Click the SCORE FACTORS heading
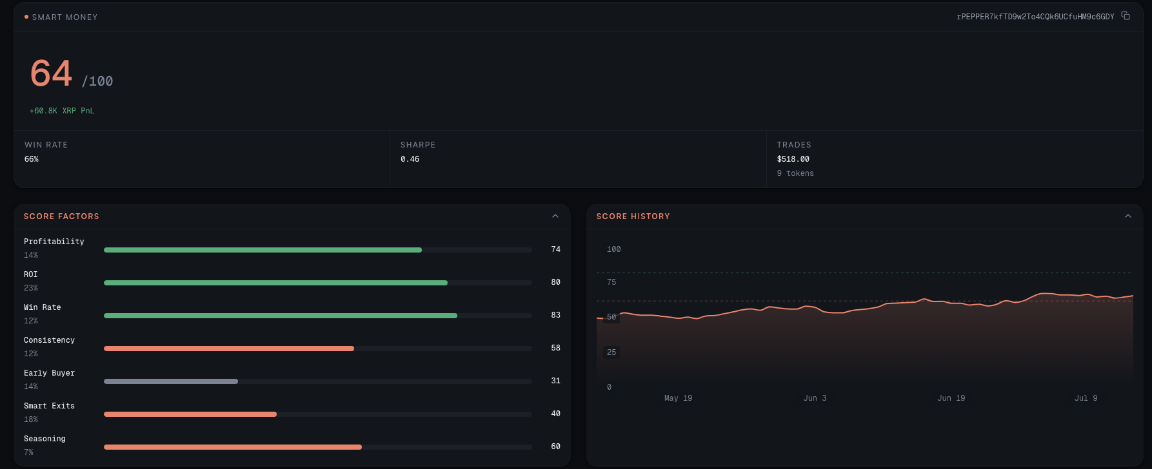Screen dimensions: 1152x469 pyautogui.click(x=61, y=216)
